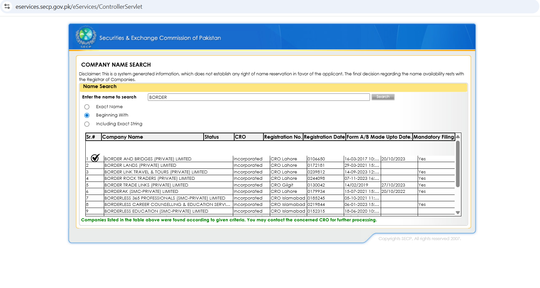
Task: Click the Mandatory Filing column header
Action: point(433,137)
